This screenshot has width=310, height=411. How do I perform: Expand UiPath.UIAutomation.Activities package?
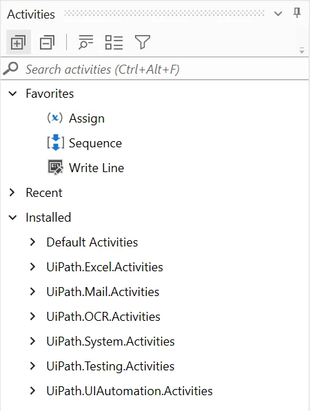tap(32, 390)
